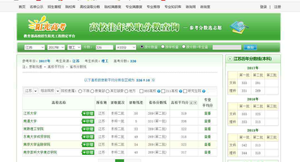The width and height of the screenshot is (300, 162).
Task: Click the 查询 search button
Action: [x=250, y=47]
